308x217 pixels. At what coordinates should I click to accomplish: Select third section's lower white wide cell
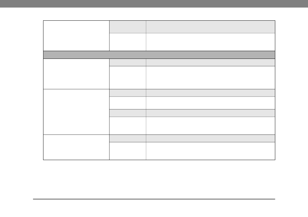[210, 125]
